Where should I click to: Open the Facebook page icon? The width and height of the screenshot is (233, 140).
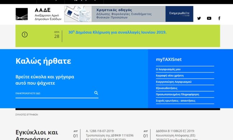coord(219,18)
